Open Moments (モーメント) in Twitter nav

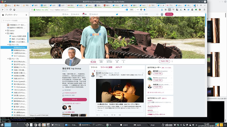pos(75,14)
